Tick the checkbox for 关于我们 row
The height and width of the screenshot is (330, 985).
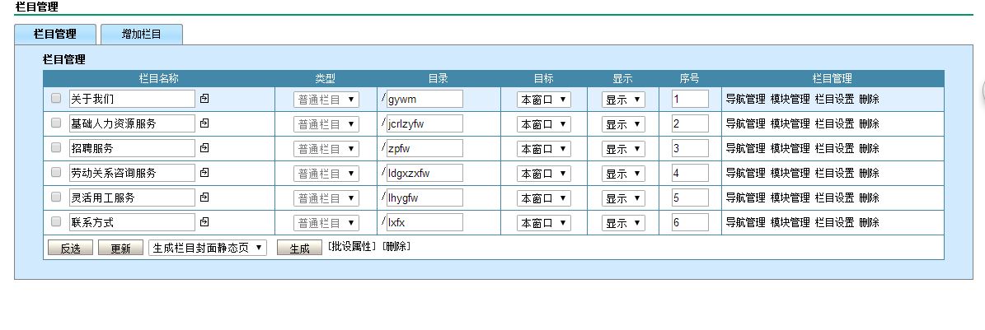pyautogui.click(x=56, y=99)
